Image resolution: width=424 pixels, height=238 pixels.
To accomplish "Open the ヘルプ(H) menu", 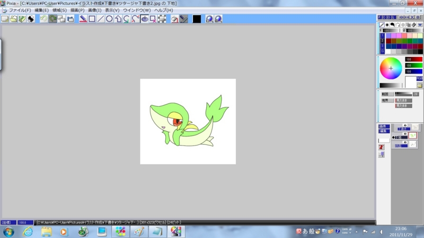I will click(x=164, y=10).
